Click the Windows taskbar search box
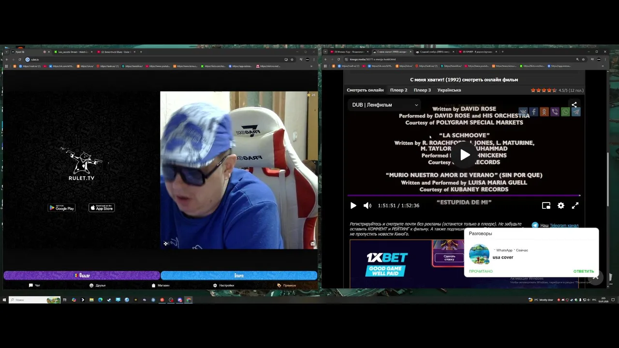 point(34,300)
